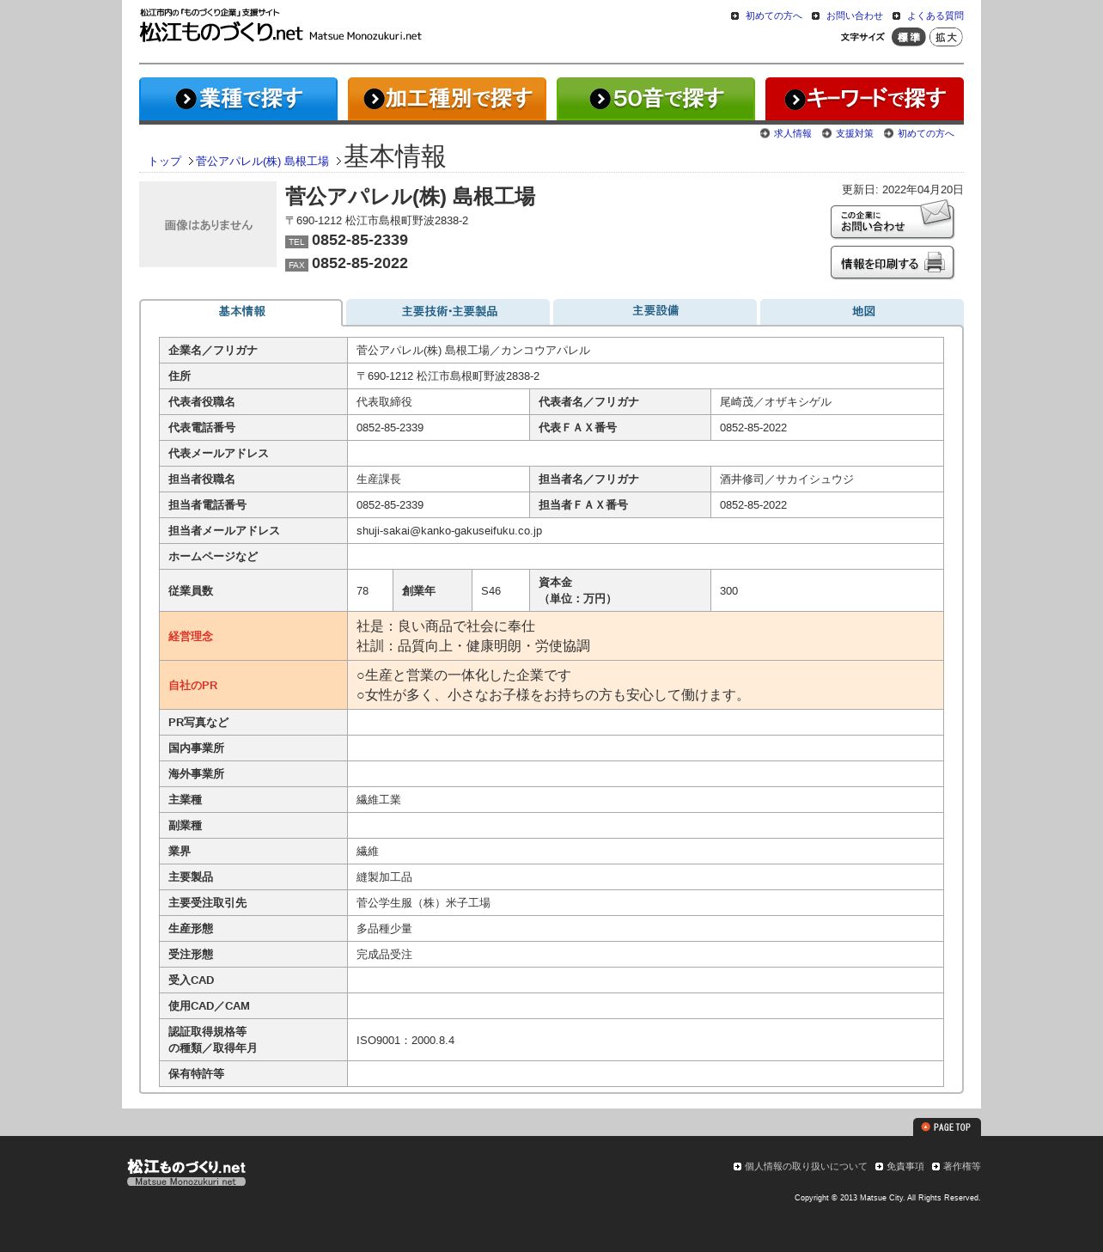Open the 松江ものづくり.net header logo
Image resolution: width=1103 pixels, height=1252 pixels.
(x=280, y=26)
